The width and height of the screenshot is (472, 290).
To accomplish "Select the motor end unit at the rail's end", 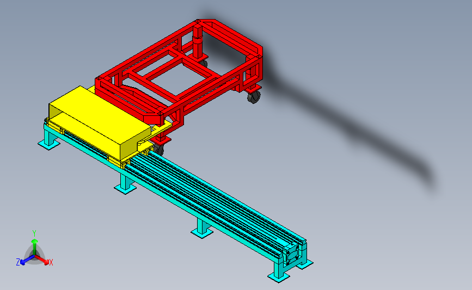I will [291, 255].
